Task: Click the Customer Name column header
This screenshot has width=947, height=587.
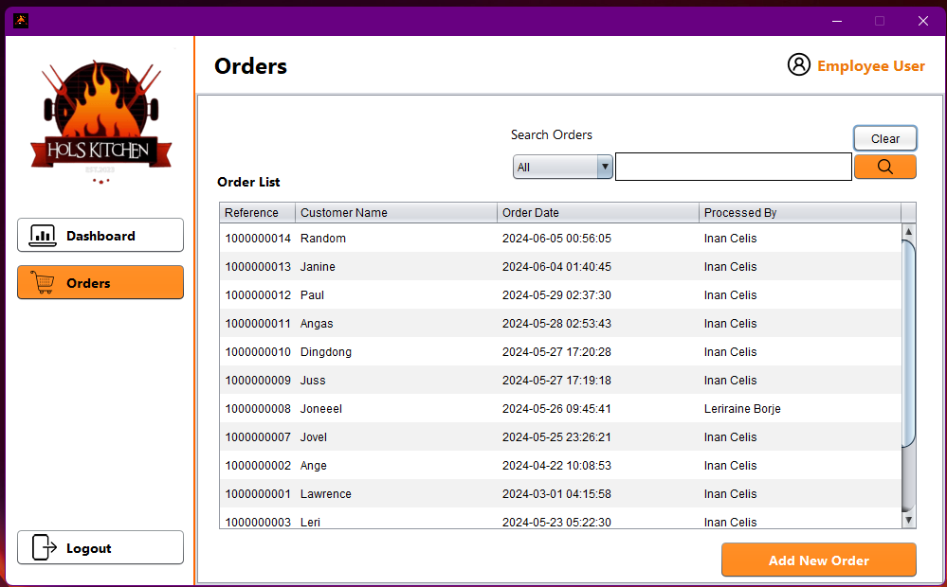Action: coord(395,213)
